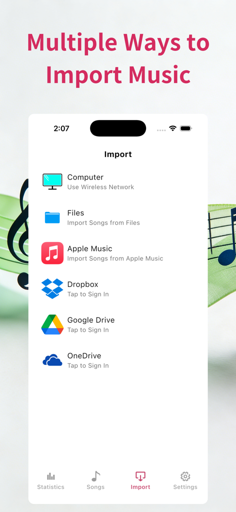Tap the Google Drive triangle icon
The height and width of the screenshot is (512, 236).
(x=52, y=324)
